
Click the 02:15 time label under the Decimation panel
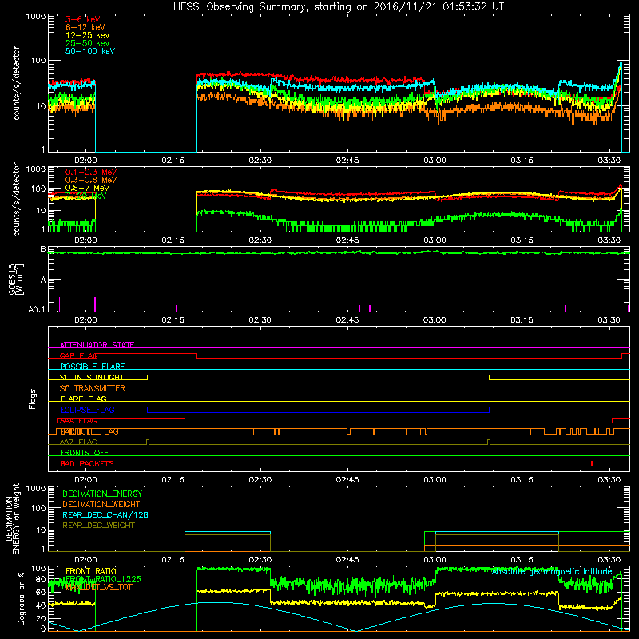tap(173, 560)
